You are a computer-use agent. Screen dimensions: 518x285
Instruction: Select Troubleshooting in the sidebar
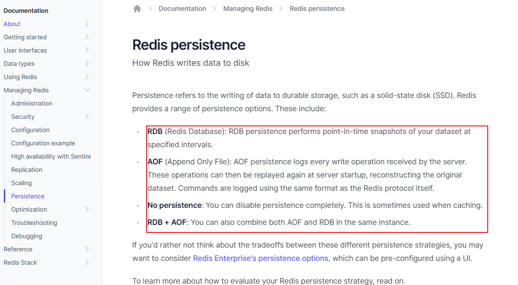tap(34, 223)
